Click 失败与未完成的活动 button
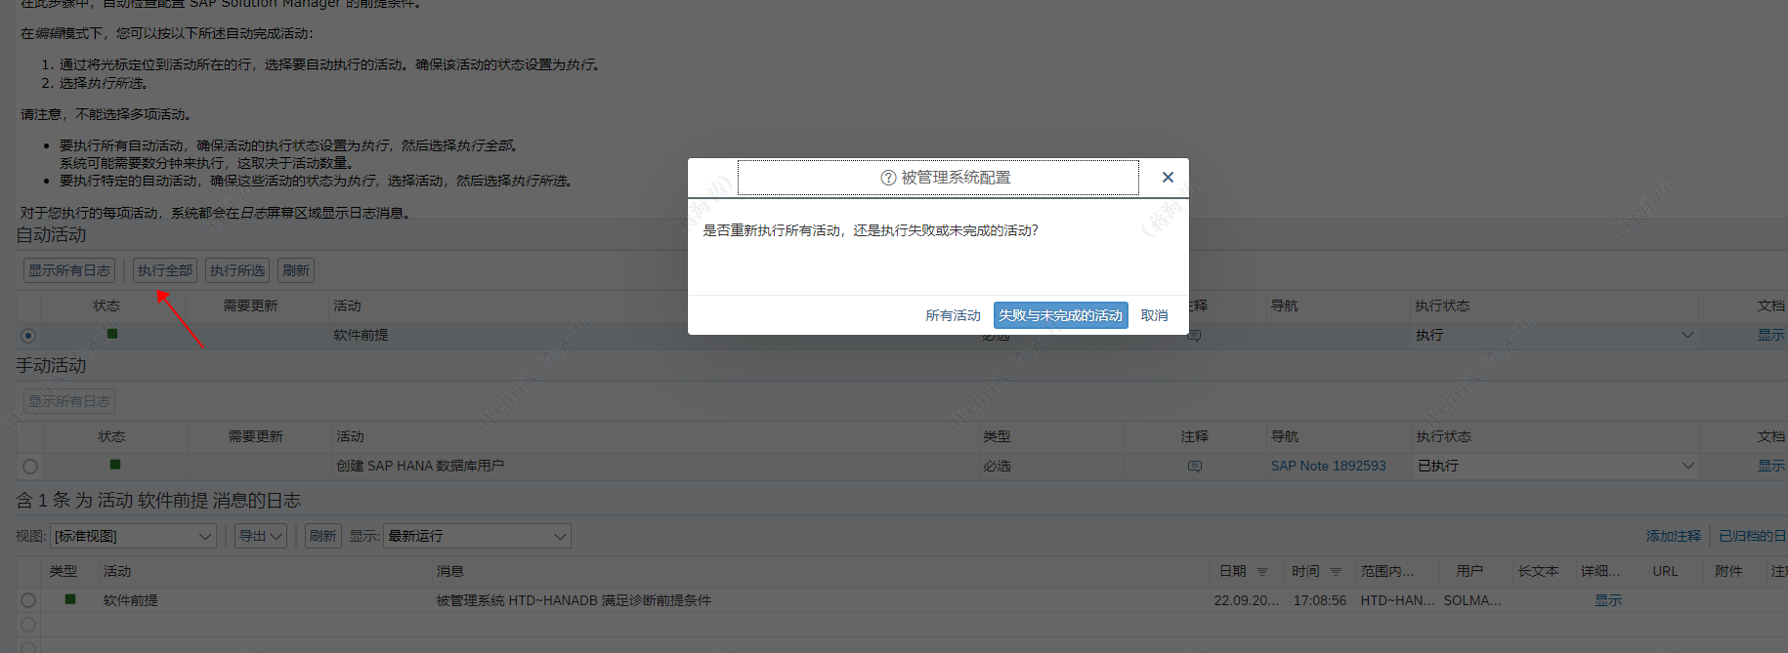The width and height of the screenshot is (1788, 653). coord(1060,315)
